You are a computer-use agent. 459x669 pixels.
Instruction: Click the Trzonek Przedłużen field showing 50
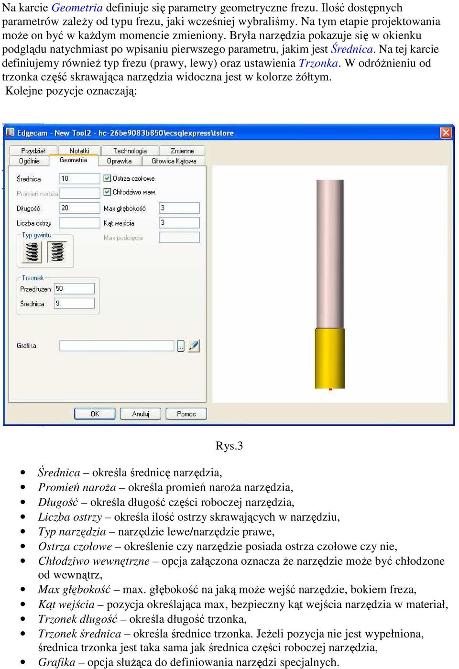pyautogui.click(x=74, y=288)
